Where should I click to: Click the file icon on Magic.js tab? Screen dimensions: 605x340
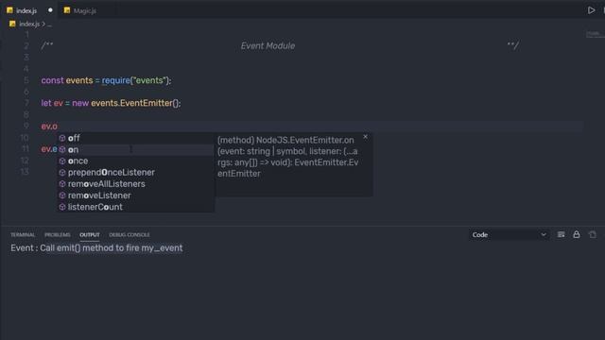pos(67,10)
